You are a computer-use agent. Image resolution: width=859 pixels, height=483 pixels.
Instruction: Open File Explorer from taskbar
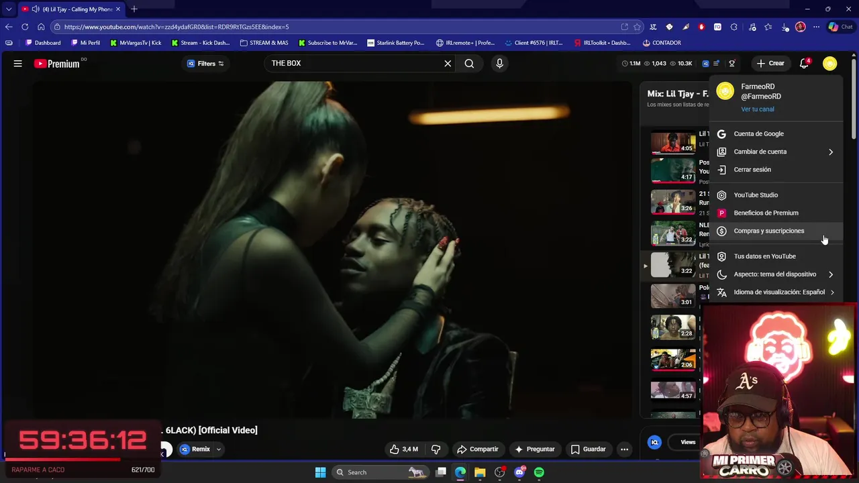point(480,472)
